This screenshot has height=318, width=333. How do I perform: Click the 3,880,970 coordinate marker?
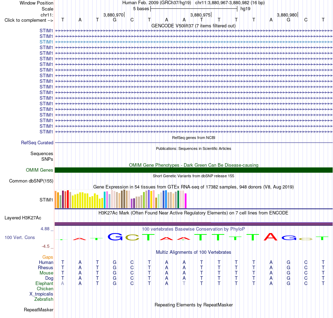tap(114, 15)
